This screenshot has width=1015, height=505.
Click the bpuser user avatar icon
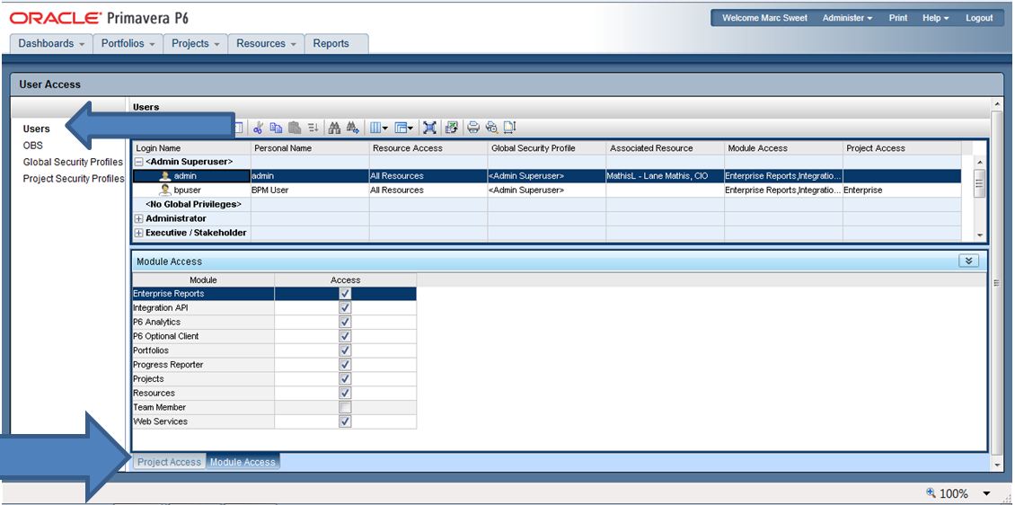165,190
